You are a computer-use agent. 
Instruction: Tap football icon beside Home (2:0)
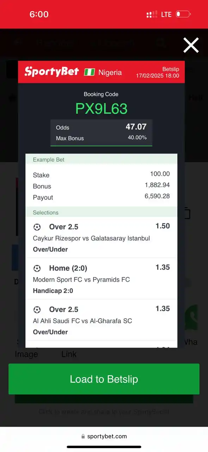(37, 268)
